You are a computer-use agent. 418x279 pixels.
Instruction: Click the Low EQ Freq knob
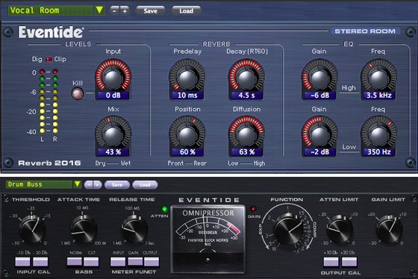click(378, 135)
